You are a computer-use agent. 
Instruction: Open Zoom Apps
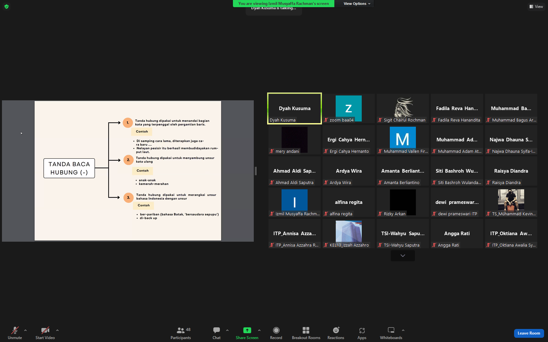click(362, 333)
